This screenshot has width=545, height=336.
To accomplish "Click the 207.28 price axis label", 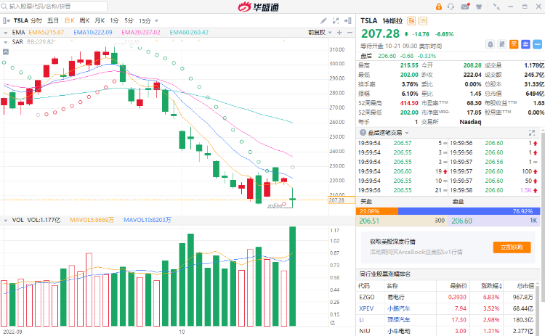I will [342, 200].
